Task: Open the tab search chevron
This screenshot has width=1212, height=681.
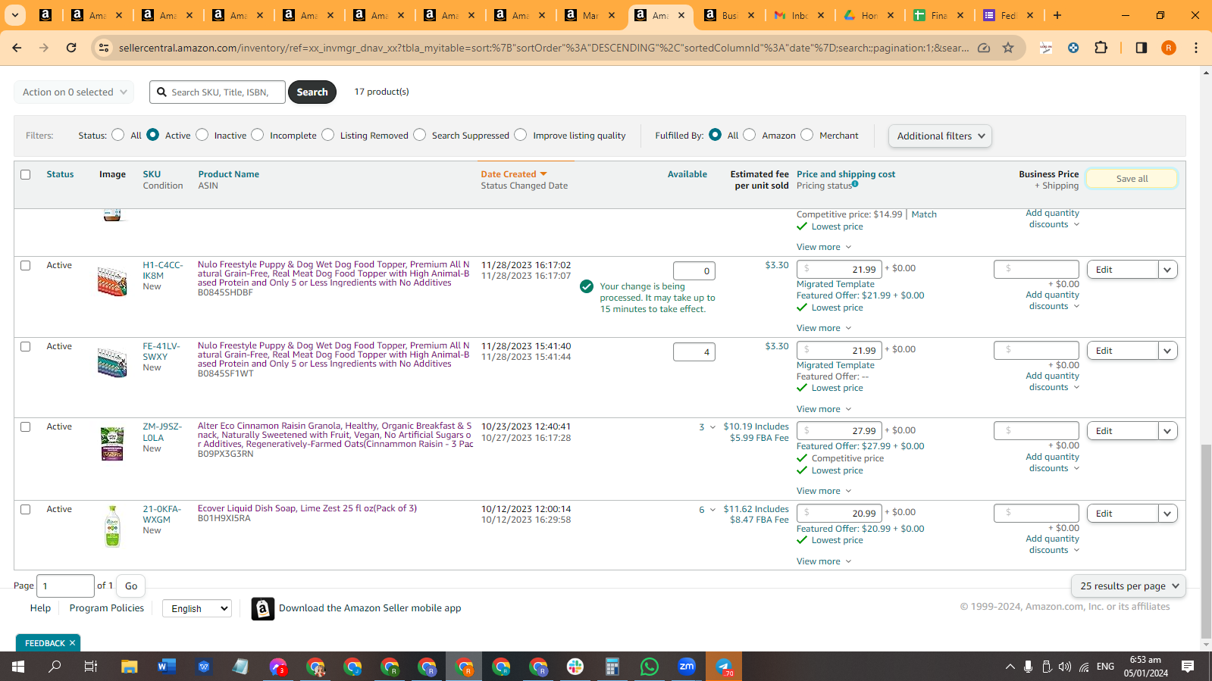Action: [15, 15]
